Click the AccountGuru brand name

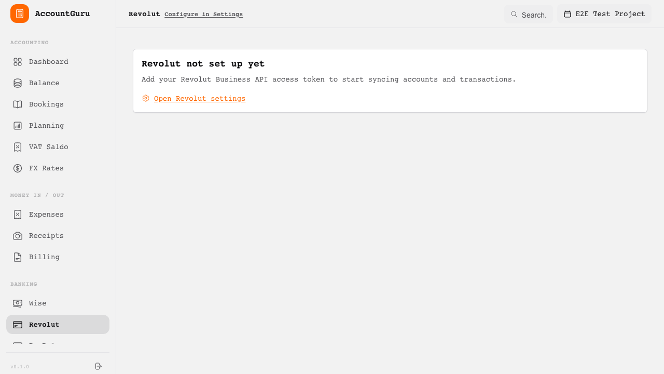tap(62, 14)
